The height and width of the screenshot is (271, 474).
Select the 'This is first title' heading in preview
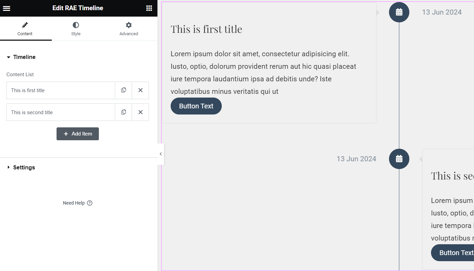[x=207, y=29]
